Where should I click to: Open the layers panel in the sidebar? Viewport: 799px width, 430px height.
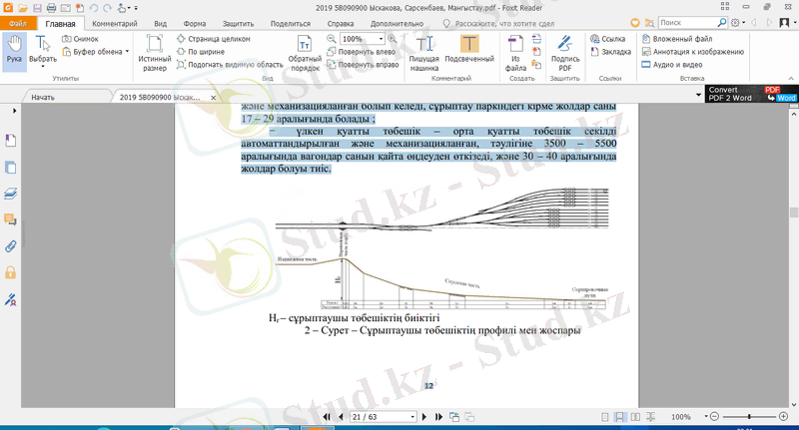point(11,193)
